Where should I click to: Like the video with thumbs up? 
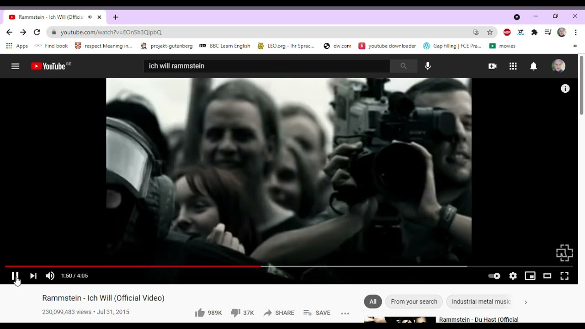[x=208, y=313]
